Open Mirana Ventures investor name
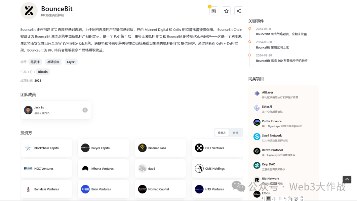Image resolution: width=357 pixels, height=201 pixels. coord(102,169)
